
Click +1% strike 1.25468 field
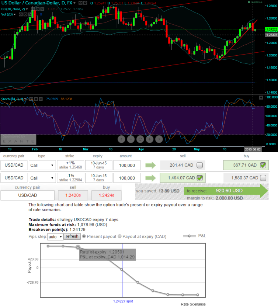point(70,165)
